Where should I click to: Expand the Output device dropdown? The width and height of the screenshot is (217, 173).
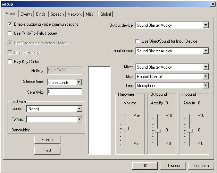[x=206, y=25]
